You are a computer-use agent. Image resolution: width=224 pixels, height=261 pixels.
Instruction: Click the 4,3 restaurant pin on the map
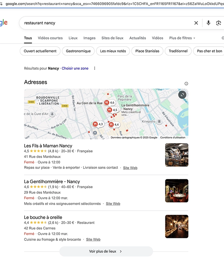98,124
